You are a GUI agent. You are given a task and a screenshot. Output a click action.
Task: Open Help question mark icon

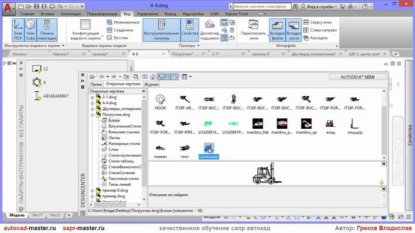click(365, 6)
